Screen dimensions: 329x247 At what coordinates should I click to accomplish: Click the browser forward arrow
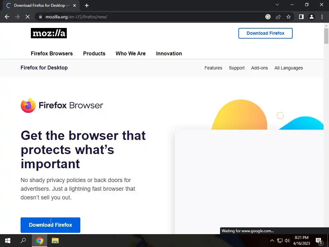click(x=17, y=17)
